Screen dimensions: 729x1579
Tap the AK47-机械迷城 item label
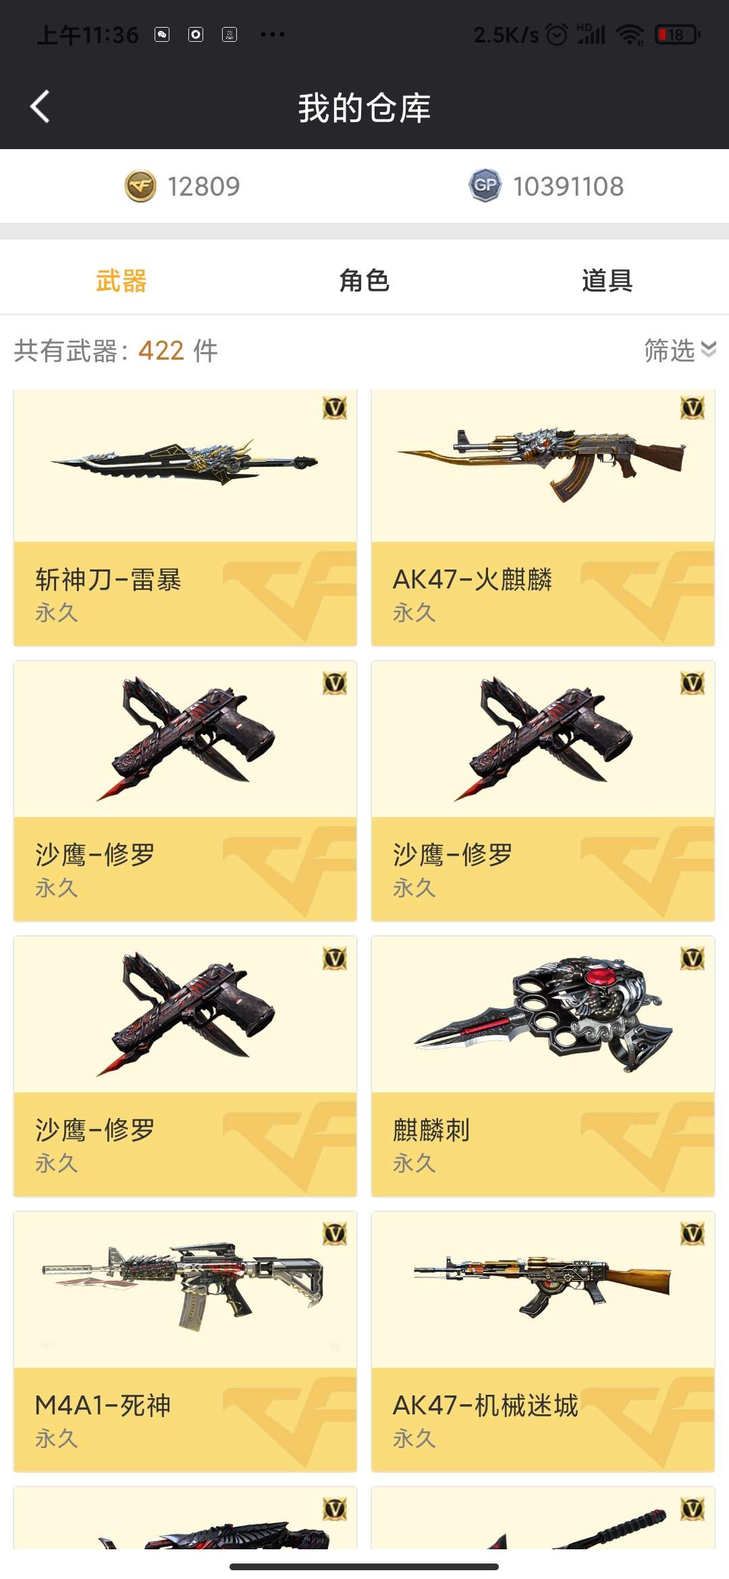click(485, 1405)
